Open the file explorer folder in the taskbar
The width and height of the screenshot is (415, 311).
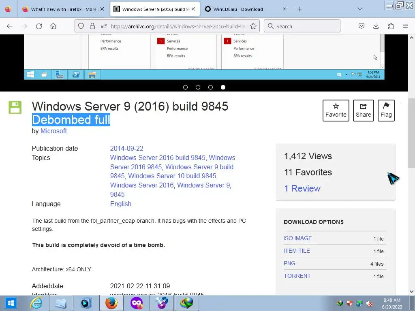[61, 303]
